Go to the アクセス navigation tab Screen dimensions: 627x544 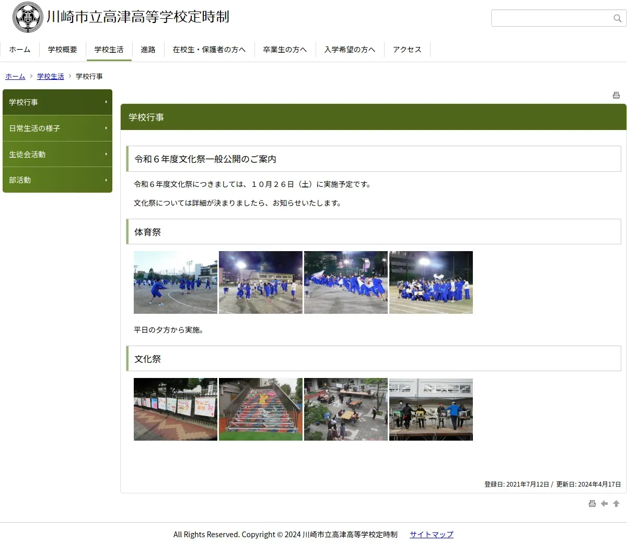(407, 50)
